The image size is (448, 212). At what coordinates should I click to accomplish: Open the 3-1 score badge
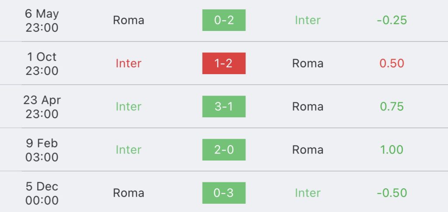tap(224, 106)
